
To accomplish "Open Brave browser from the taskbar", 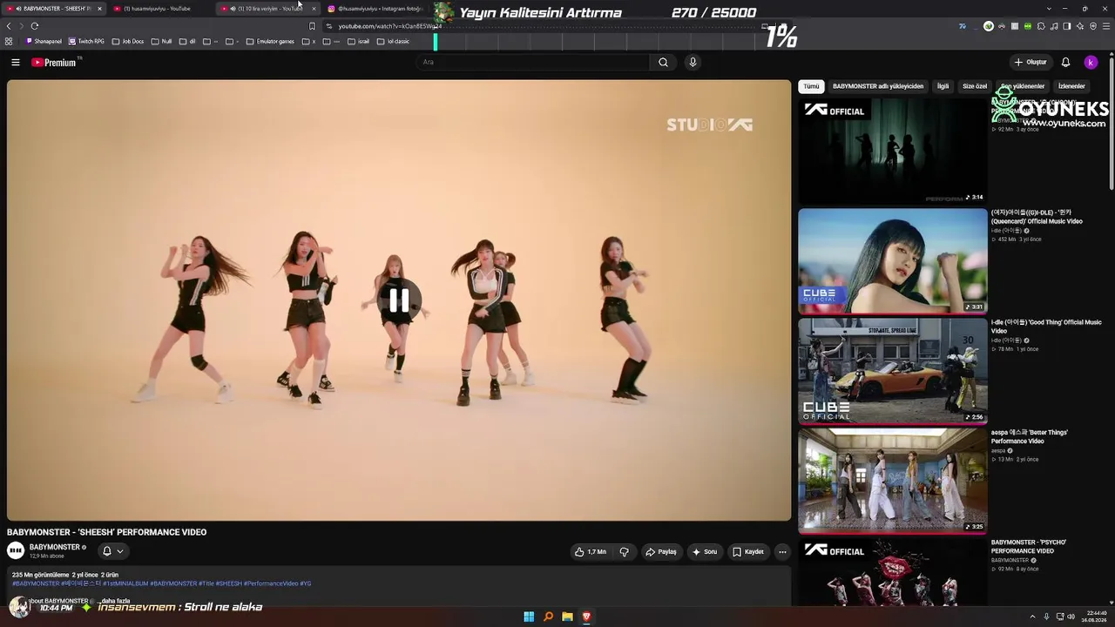I will pos(586,617).
